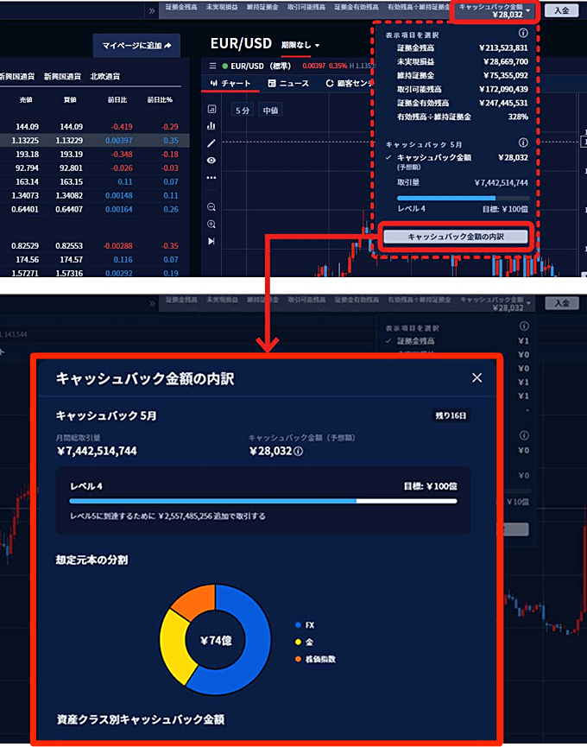Viewport: 587px width, 747px height.
Task: Select the row with buy price 0.64407
Action: click(x=95, y=210)
